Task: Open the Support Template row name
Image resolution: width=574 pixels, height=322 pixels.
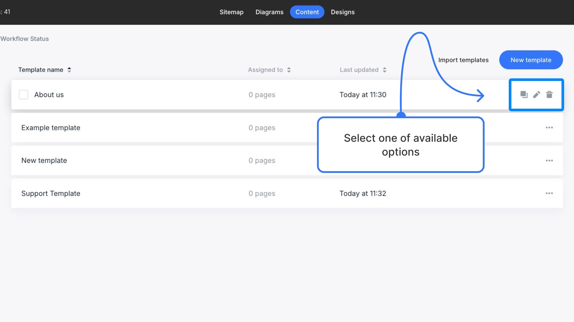Action: coord(51,194)
